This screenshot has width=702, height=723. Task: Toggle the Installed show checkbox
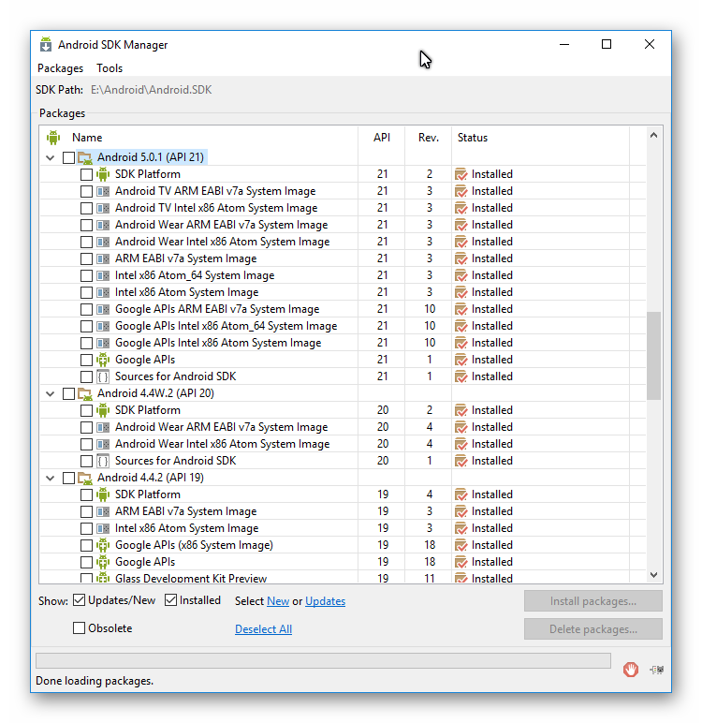point(170,600)
